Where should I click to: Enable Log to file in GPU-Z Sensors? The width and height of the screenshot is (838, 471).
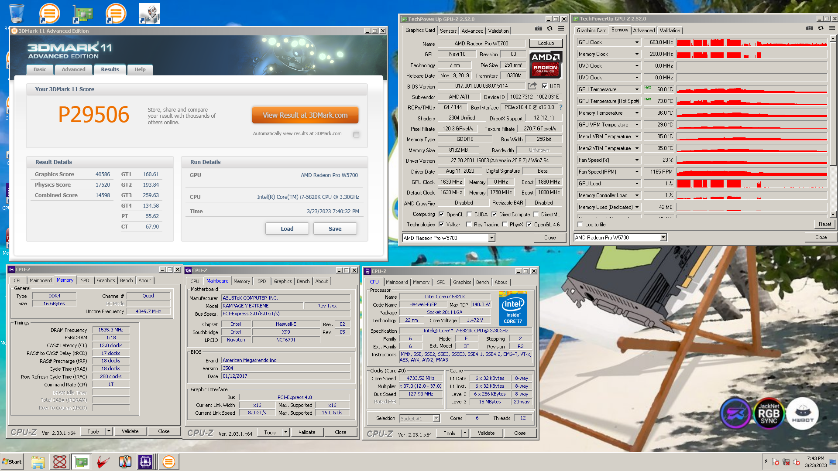tap(580, 225)
